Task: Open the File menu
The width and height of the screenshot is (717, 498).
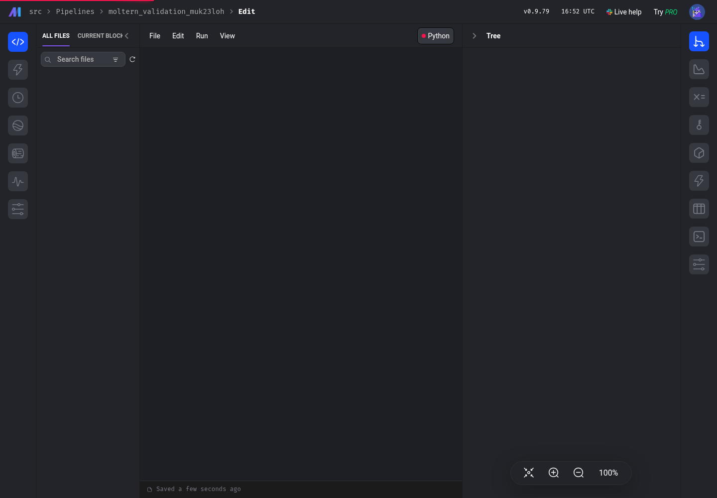Action: click(x=155, y=36)
